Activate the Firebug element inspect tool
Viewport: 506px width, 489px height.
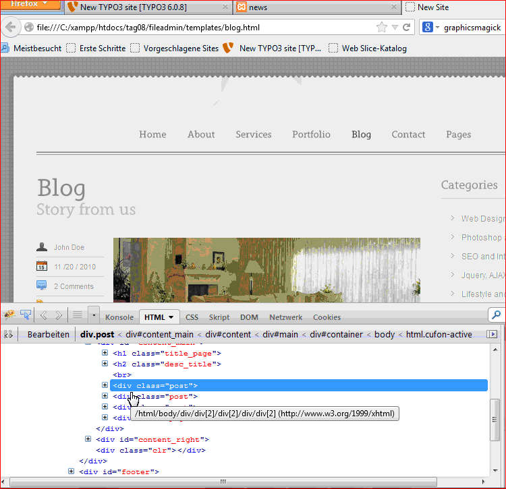pos(26,315)
